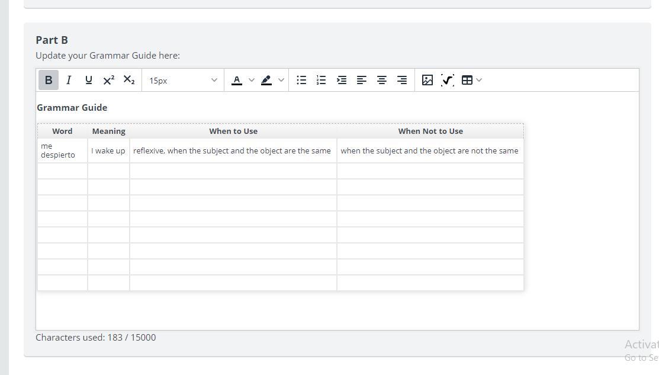Insert a numbered list

(322, 80)
